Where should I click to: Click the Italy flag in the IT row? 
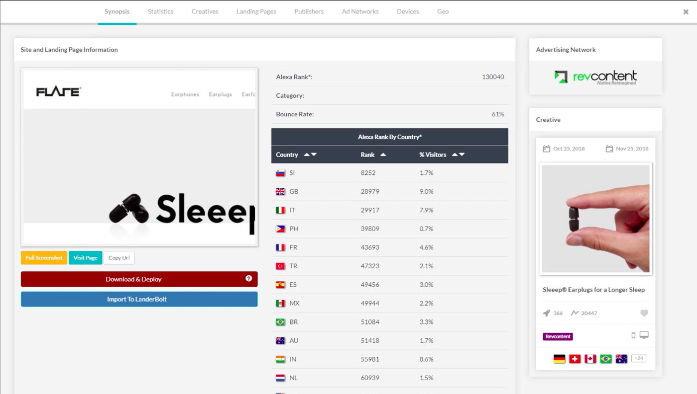(x=280, y=210)
